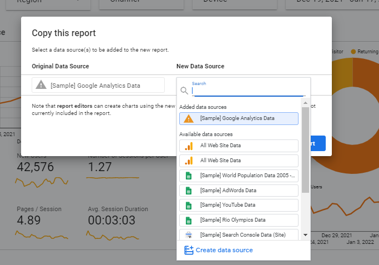Click the sessions per user value 1.27
This screenshot has width=379, height=265.
[x=99, y=167]
